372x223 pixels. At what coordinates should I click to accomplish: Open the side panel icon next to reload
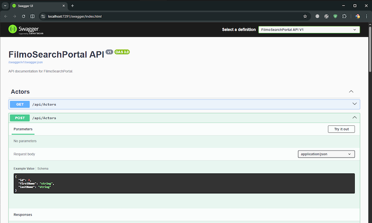pos(33,16)
